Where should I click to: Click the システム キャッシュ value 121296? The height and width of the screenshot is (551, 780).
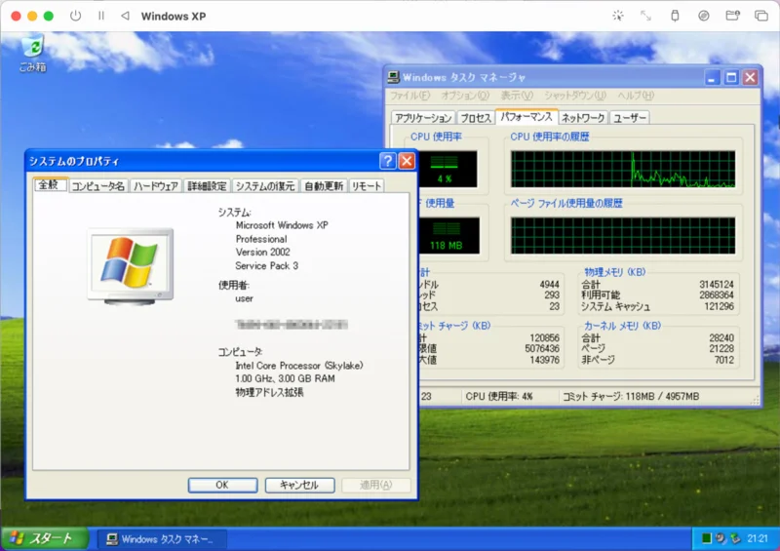click(719, 306)
